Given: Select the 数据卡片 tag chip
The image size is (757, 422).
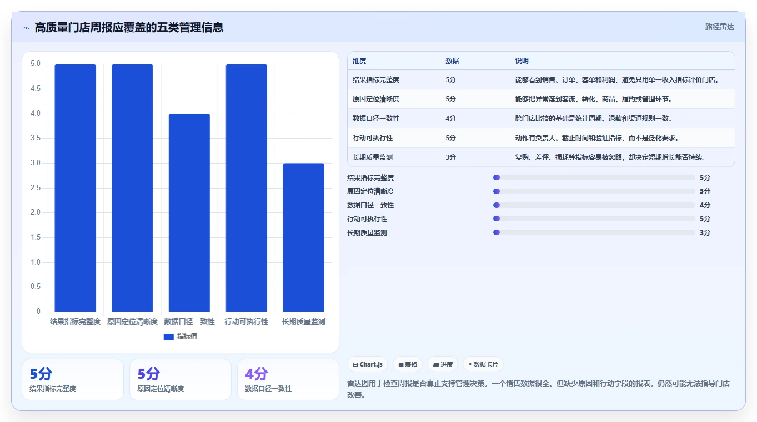Looking at the screenshot, I should tap(483, 364).
